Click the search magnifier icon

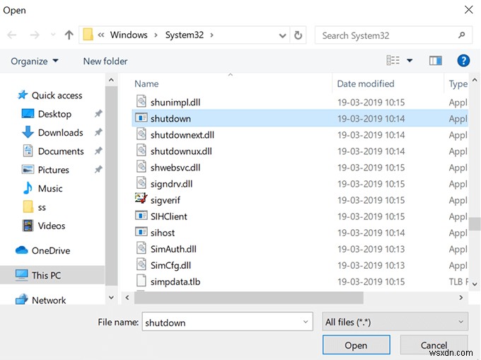462,35
